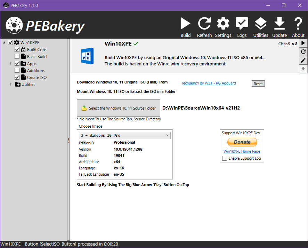Viewport: 308px width, 248px height.
Task: Click the Additions file icon
Action: coord(23,70)
